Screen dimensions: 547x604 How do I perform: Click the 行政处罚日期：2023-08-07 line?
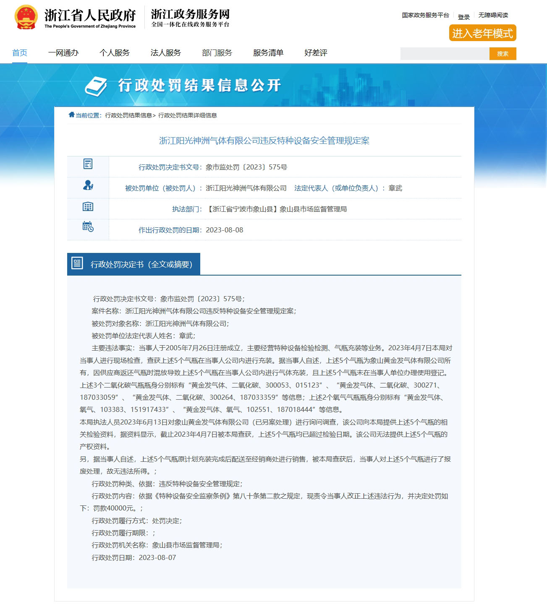(134, 557)
